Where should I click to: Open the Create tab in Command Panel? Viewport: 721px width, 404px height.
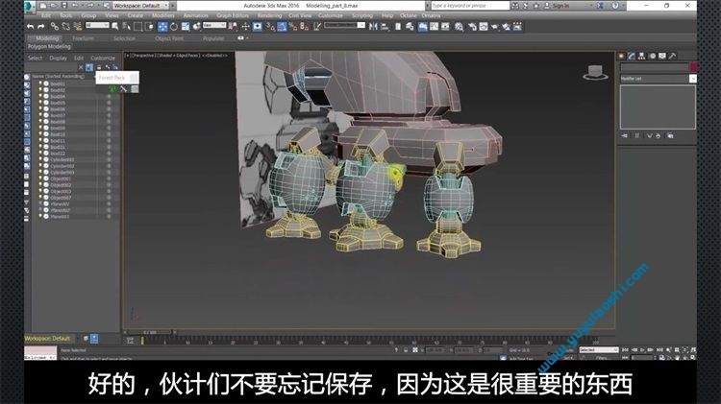(622, 56)
